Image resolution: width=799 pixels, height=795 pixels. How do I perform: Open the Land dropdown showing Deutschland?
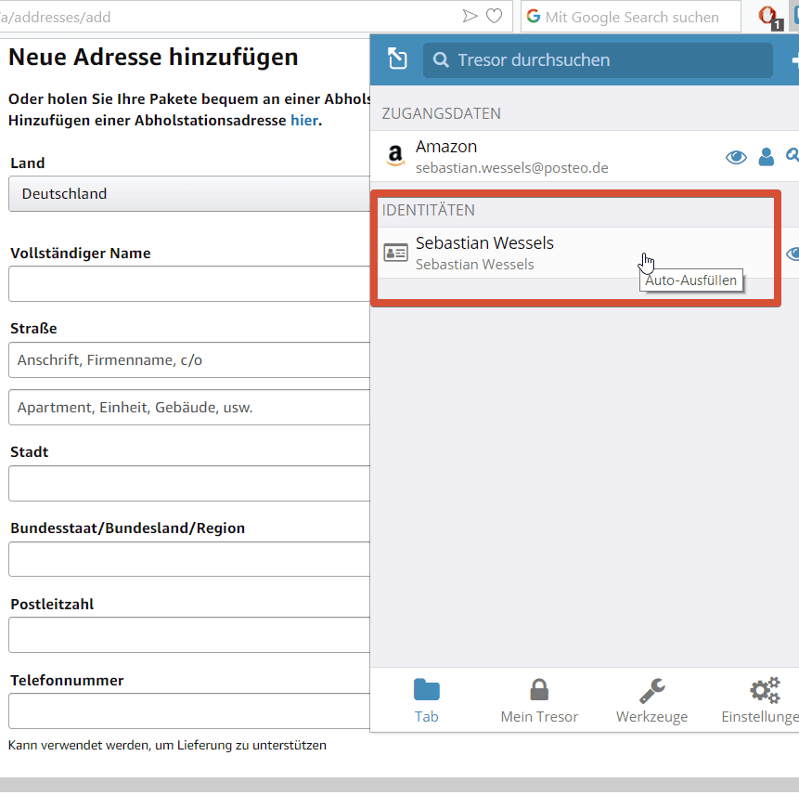[x=189, y=194]
